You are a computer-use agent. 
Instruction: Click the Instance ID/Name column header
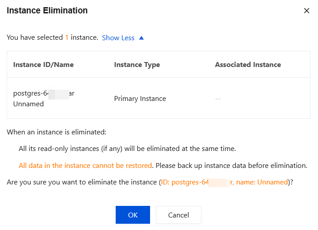point(43,65)
